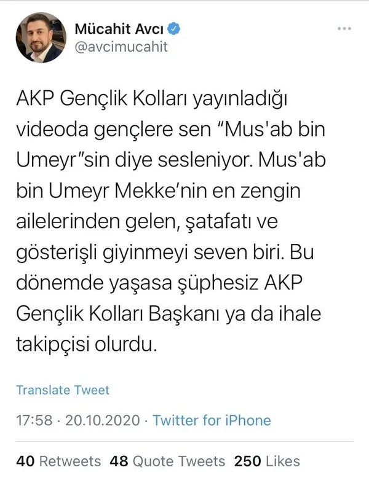The height and width of the screenshot is (478, 369).
Task: Click the number 40 before Retweets
Action: click(x=25, y=460)
